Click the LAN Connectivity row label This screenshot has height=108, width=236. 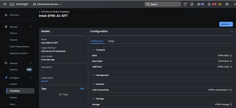click(100, 90)
